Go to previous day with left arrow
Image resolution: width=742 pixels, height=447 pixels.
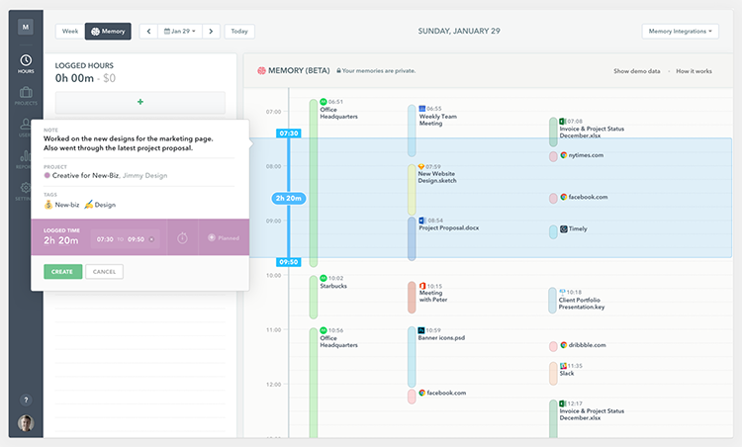pos(148,32)
